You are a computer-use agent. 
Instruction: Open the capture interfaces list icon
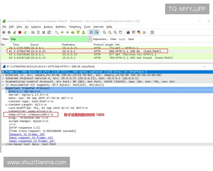click(x=4, y=32)
